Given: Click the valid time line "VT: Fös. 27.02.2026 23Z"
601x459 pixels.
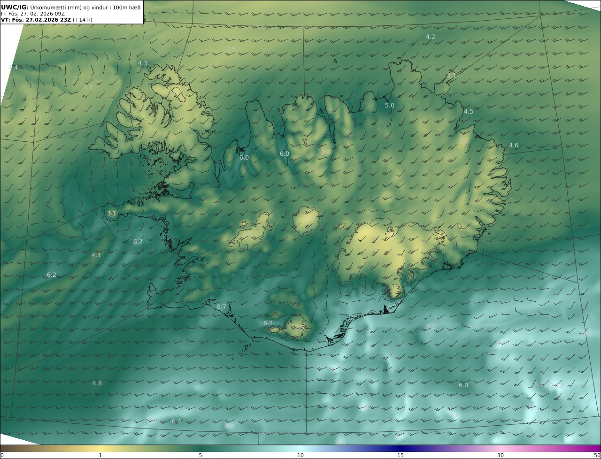Looking at the screenshot, I should tap(36, 20).
